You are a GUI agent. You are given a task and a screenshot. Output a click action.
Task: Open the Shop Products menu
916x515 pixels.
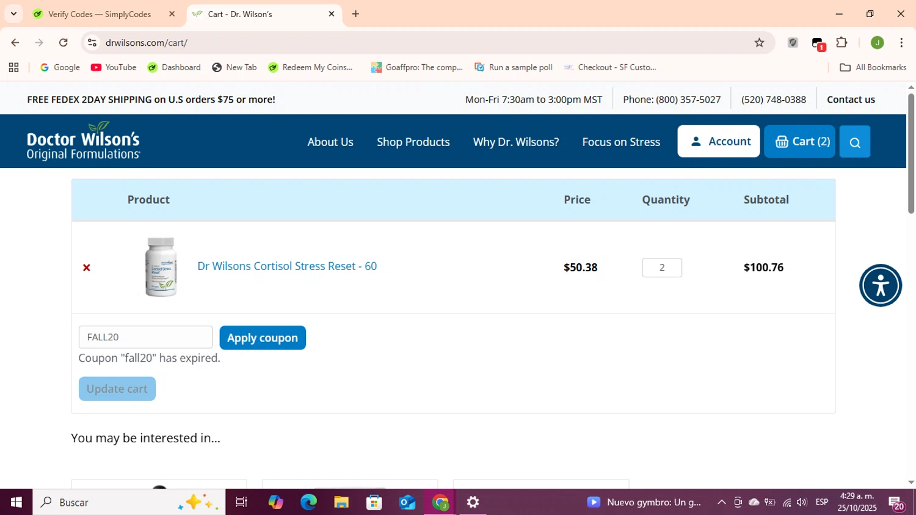[413, 142]
